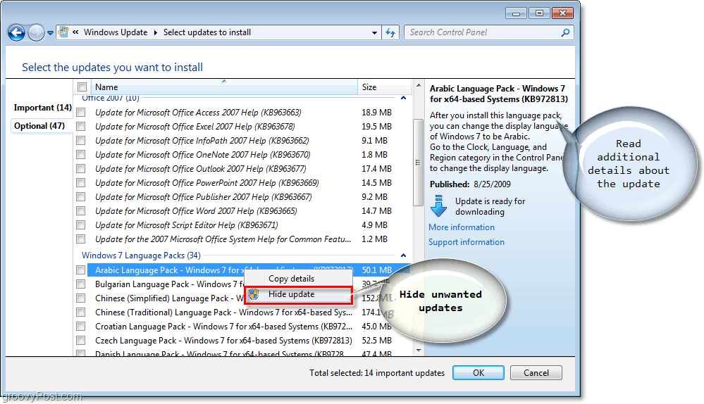Minimize the Windows Update window
Viewport: 704px width, 404px height.
[517, 13]
